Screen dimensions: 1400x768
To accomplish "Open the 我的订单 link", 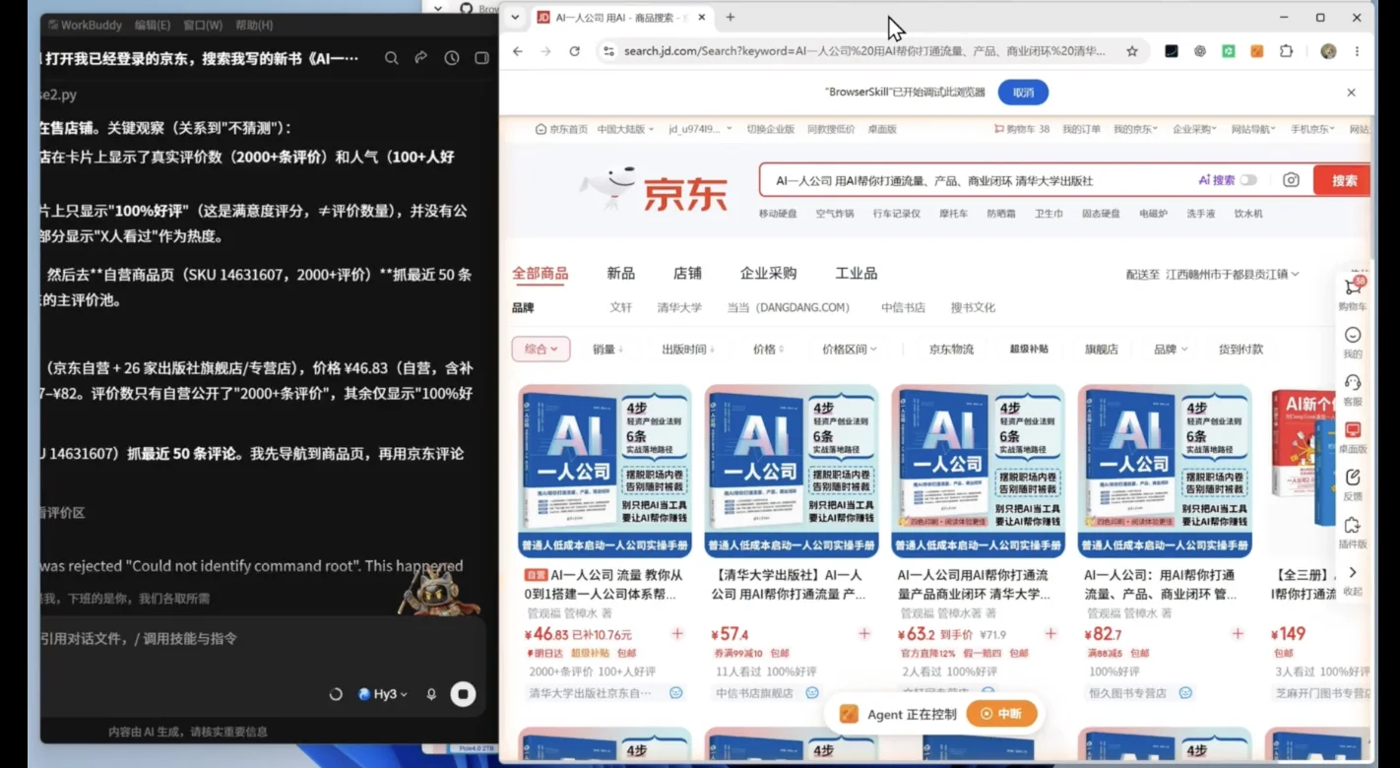I will point(1081,129).
